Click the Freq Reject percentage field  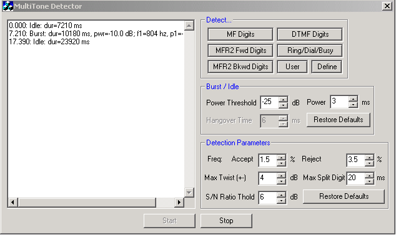point(356,160)
